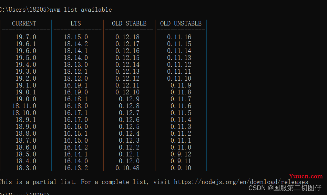This screenshot has width=327, height=195.
Task: Select the LTS column header
Action: 75,23
